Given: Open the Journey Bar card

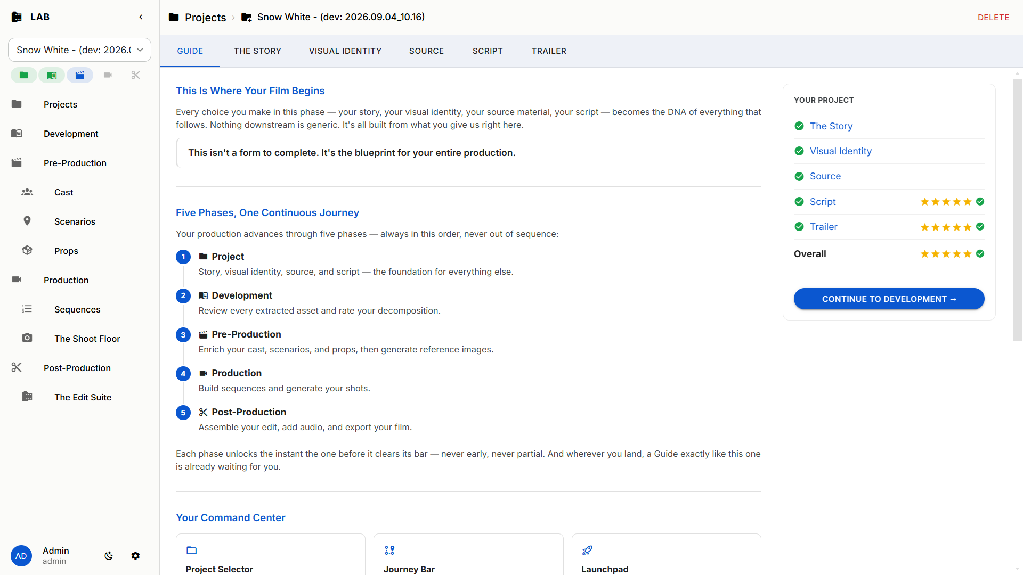Looking at the screenshot, I should pos(468,554).
